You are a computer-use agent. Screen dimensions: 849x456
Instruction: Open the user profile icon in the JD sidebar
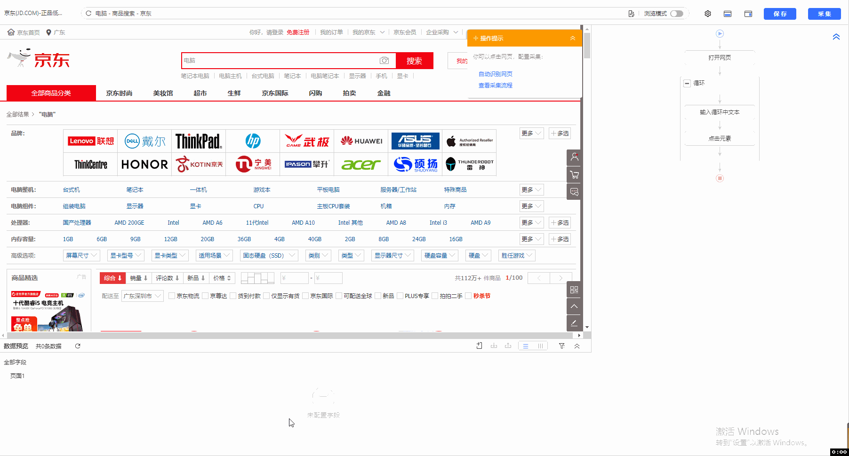pyautogui.click(x=574, y=157)
